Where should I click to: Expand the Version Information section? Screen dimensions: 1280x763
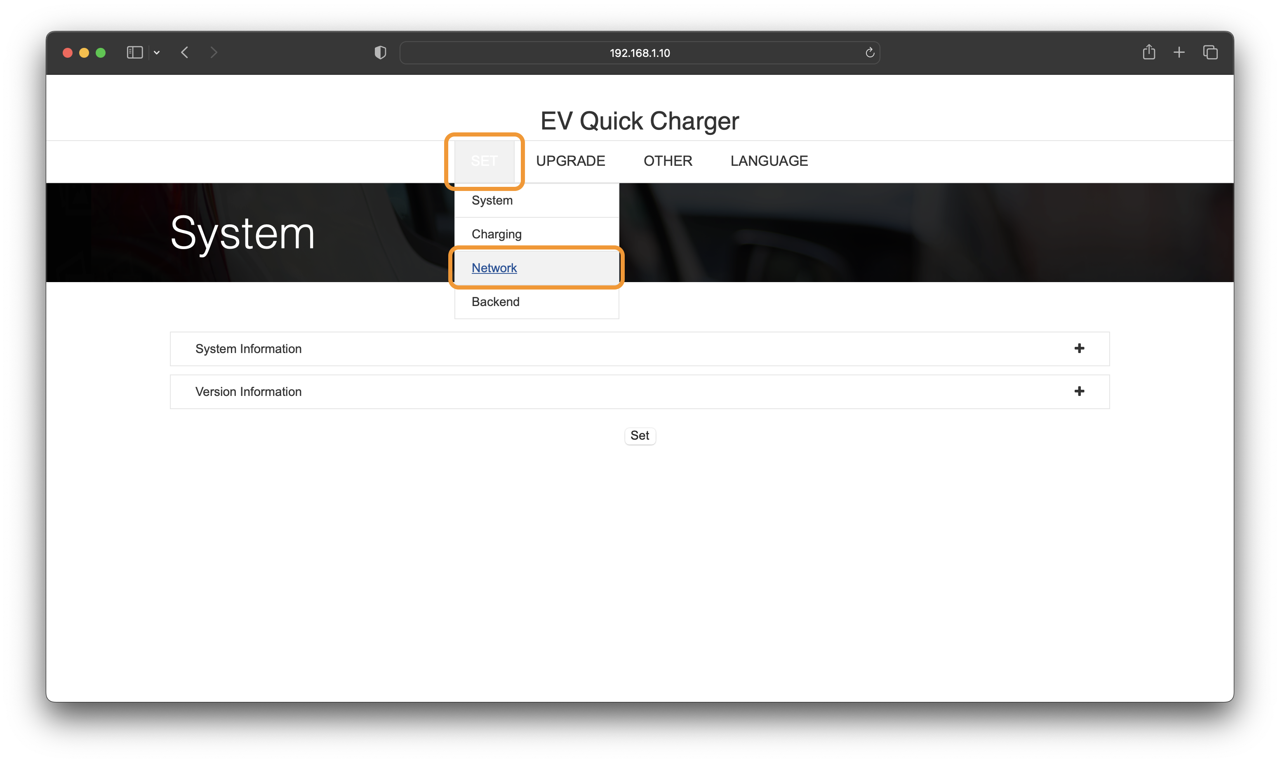(x=1079, y=391)
